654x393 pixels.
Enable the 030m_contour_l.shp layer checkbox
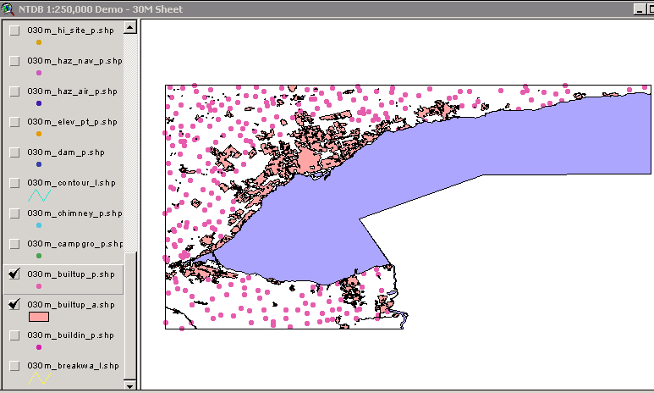pos(14,183)
